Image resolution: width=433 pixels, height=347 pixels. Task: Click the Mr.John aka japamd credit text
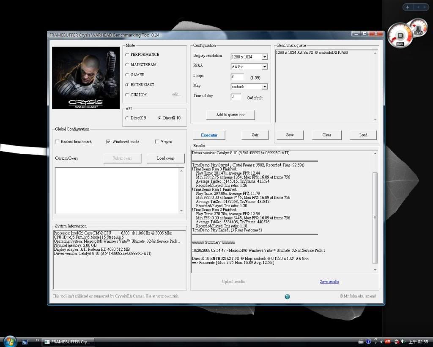click(x=358, y=296)
